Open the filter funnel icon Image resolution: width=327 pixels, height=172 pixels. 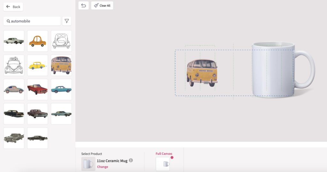67,21
